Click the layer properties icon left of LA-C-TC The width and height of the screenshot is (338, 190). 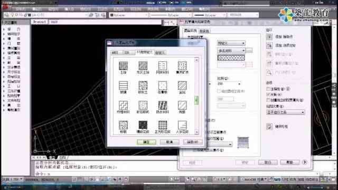(x=7, y=15)
